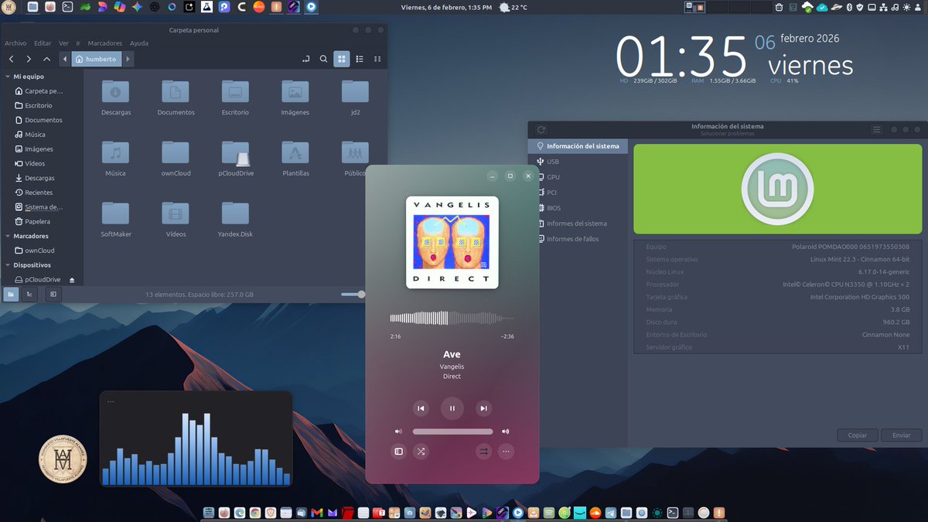Switch file manager to icon view
Image resolution: width=928 pixels, height=522 pixels.
(x=342, y=59)
